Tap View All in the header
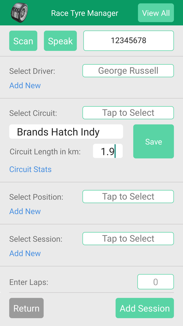Viewport: 183px width, 326px height. [156, 13]
